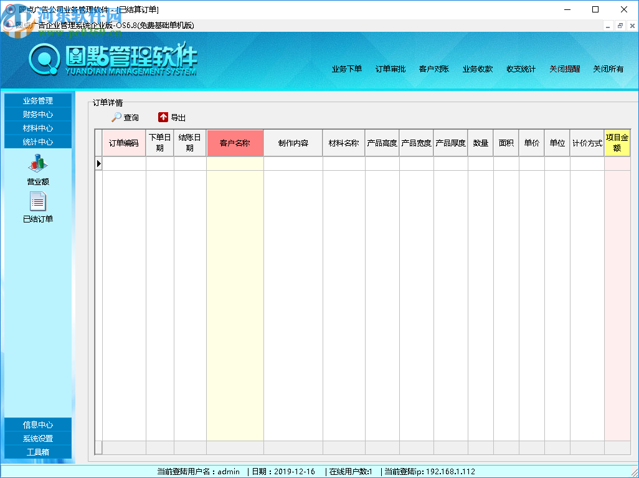The height and width of the screenshot is (478, 639).
Task: Open the 营业额 (revenue) chart icon
Action: click(39, 163)
